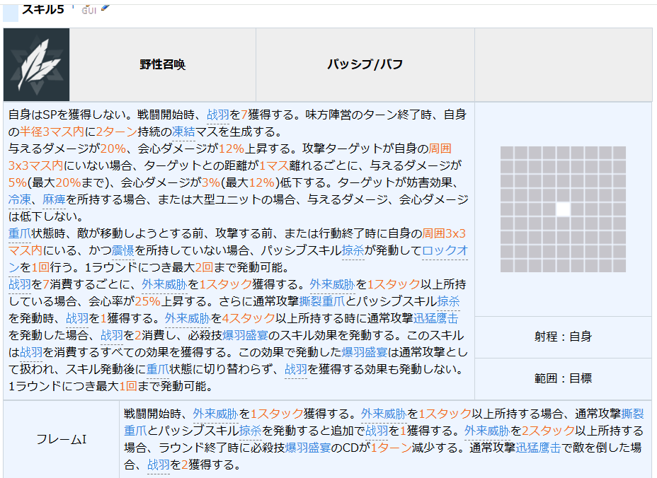Open the 迅猛鹰击 link in skill description
The height and width of the screenshot is (478, 657).
(x=436, y=318)
